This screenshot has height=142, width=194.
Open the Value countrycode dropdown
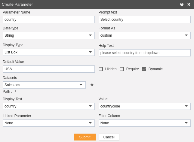[x=144, y=106]
